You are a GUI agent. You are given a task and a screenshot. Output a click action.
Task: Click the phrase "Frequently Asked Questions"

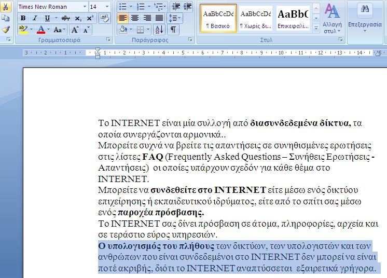pyautogui.click(x=224, y=157)
